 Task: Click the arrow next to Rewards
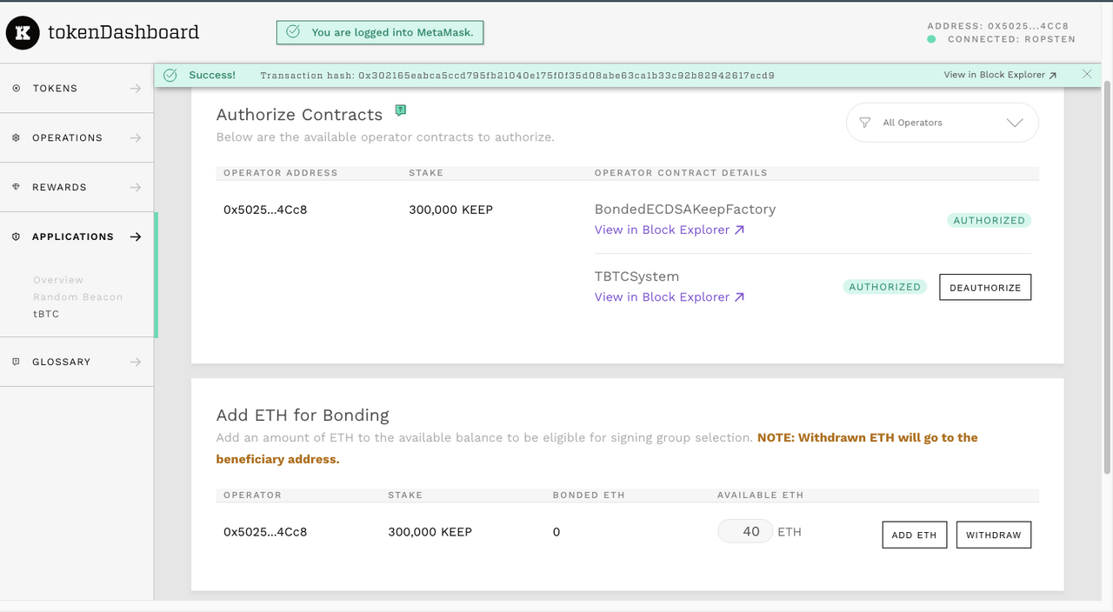pos(136,188)
